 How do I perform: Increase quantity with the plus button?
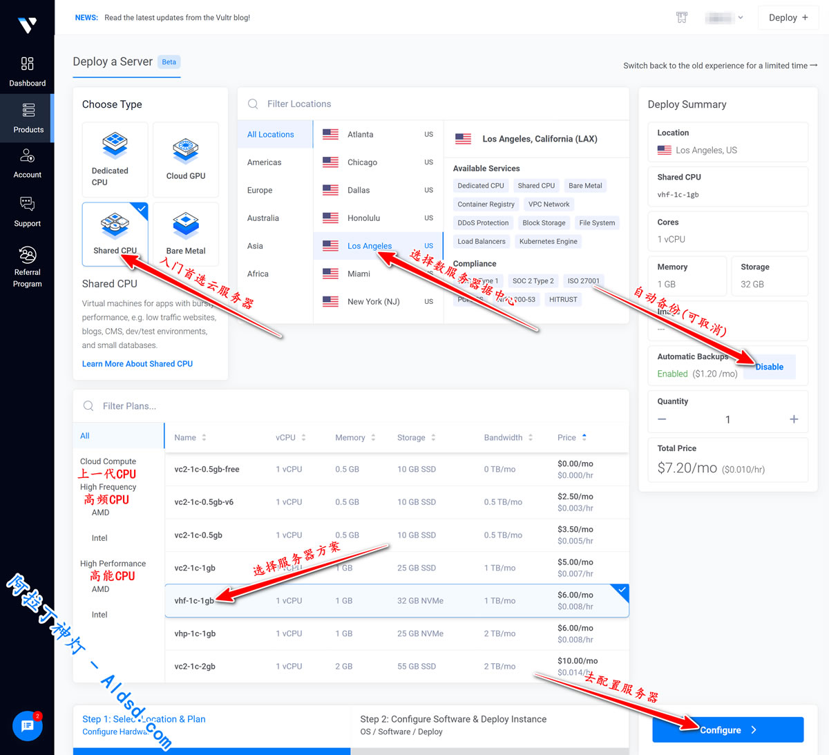pyautogui.click(x=794, y=419)
